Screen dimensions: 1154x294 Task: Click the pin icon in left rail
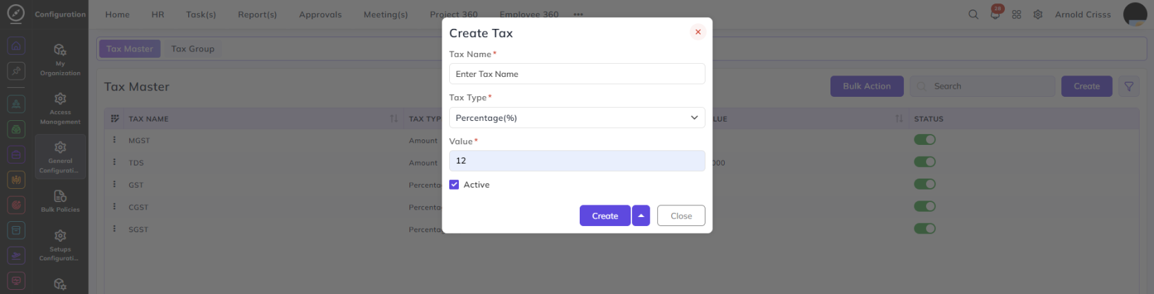[16, 71]
